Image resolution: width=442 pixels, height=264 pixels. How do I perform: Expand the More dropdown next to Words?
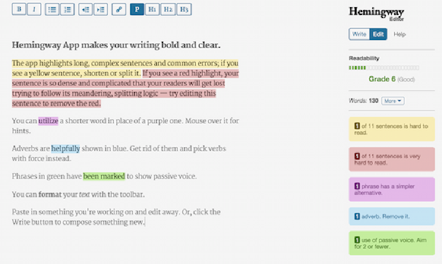(x=392, y=100)
